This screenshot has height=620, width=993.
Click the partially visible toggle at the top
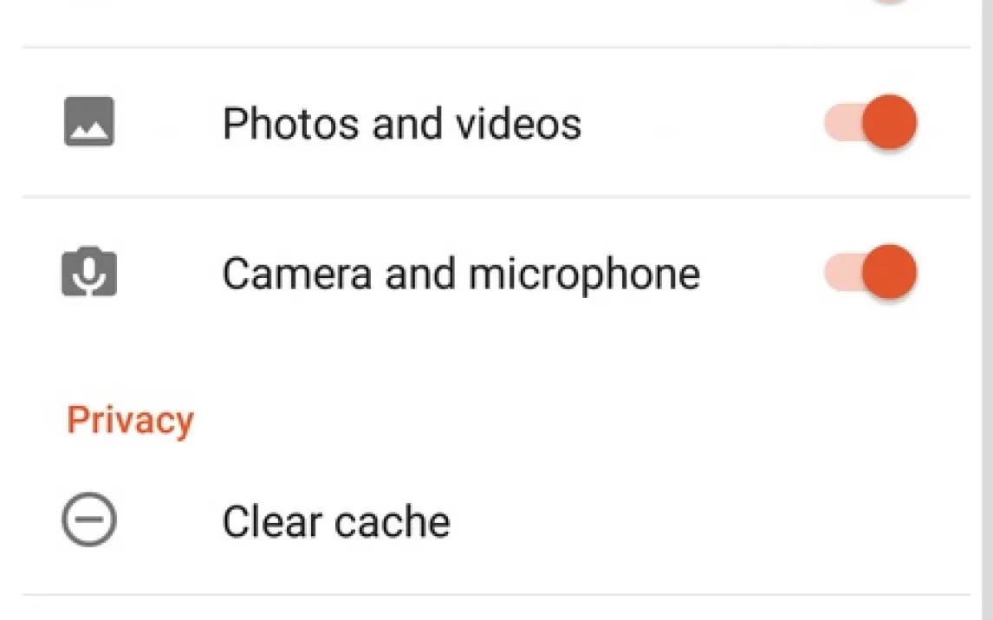[888, 3]
